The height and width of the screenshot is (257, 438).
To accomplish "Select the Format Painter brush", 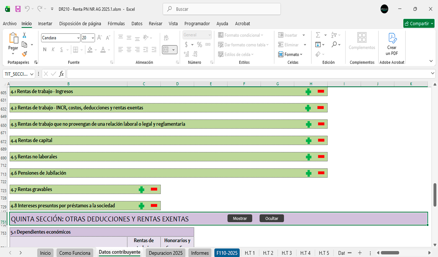I will [x=24, y=54].
